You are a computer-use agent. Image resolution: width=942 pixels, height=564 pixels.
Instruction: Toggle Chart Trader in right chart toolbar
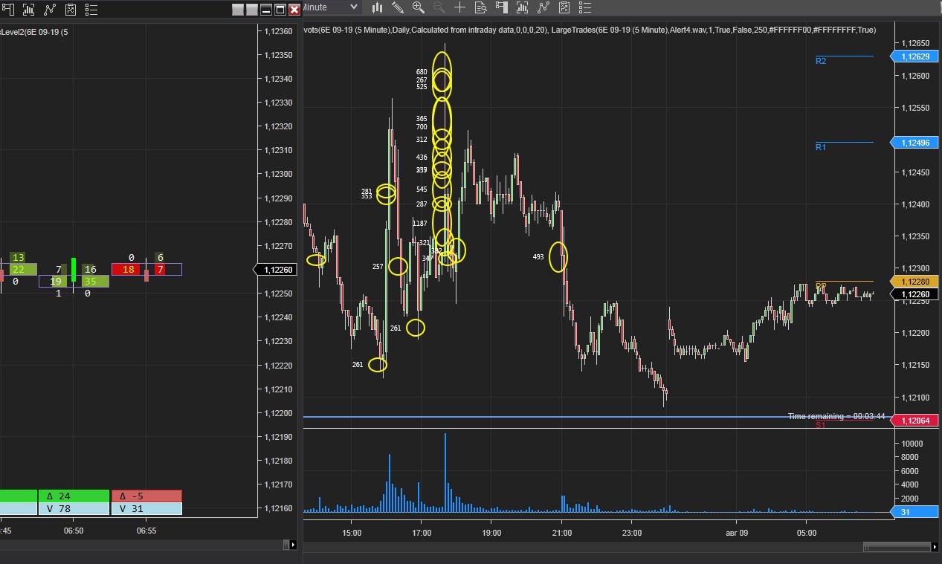(502, 7)
